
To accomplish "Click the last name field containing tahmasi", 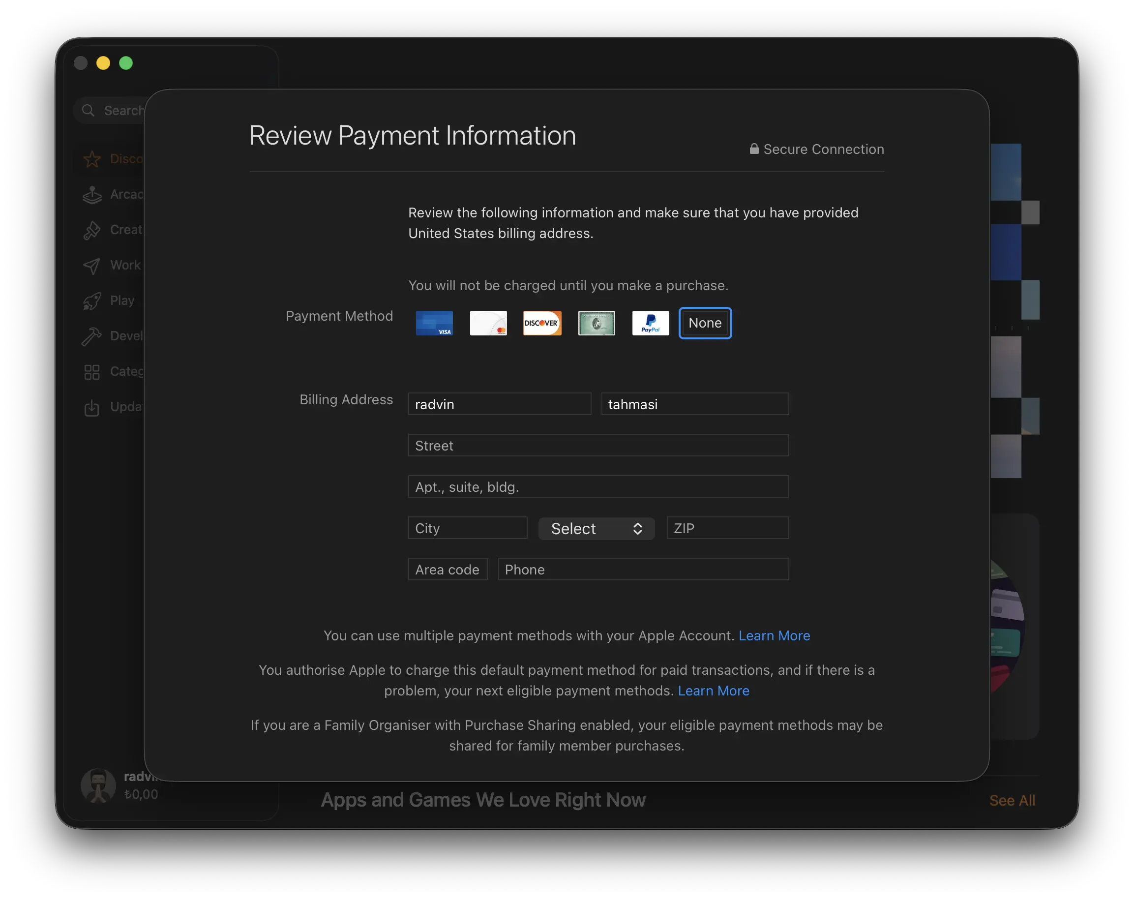I will pyautogui.click(x=695, y=404).
